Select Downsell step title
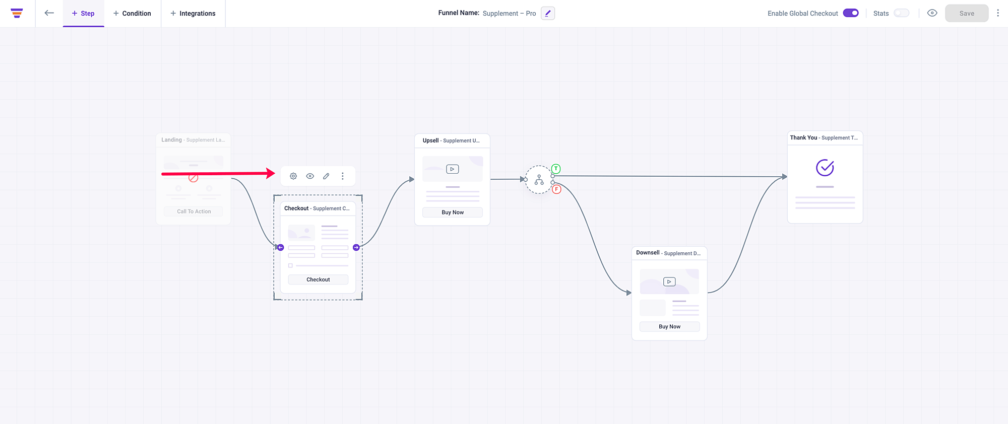Screen dimensions: 1008x424 point(668,253)
